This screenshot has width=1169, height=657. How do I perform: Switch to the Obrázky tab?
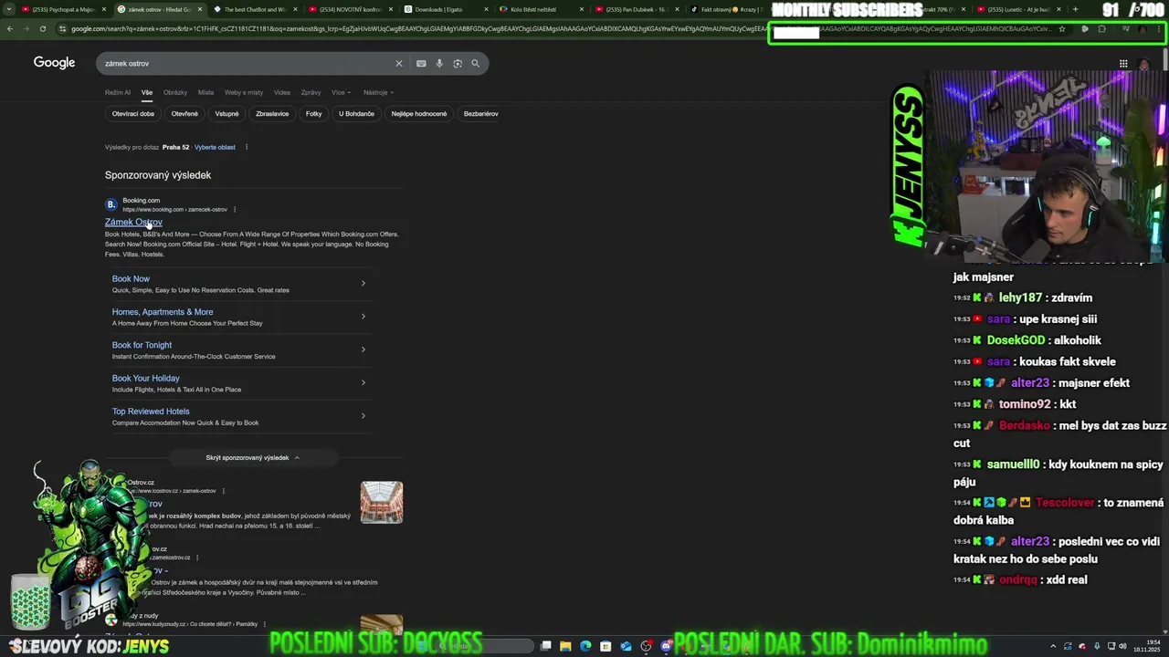[x=175, y=92]
